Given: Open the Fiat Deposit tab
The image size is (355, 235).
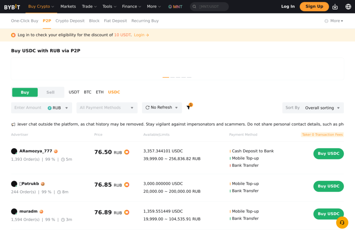Looking at the screenshot, I should [115, 21].
